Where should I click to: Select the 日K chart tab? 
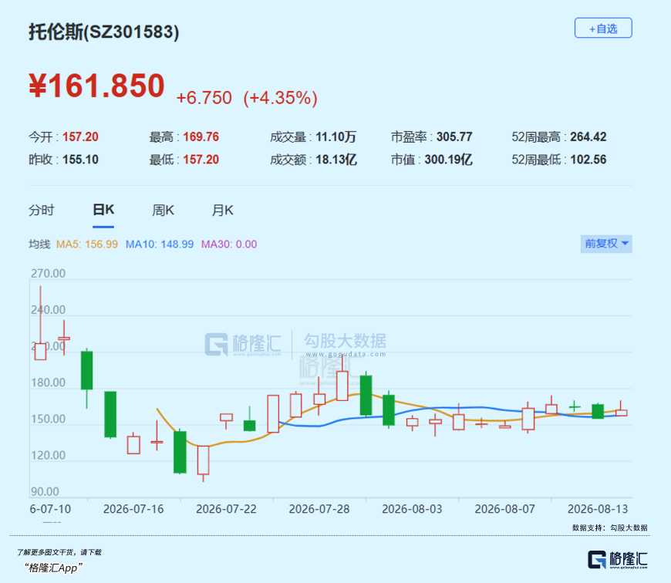tap(103, 210)
